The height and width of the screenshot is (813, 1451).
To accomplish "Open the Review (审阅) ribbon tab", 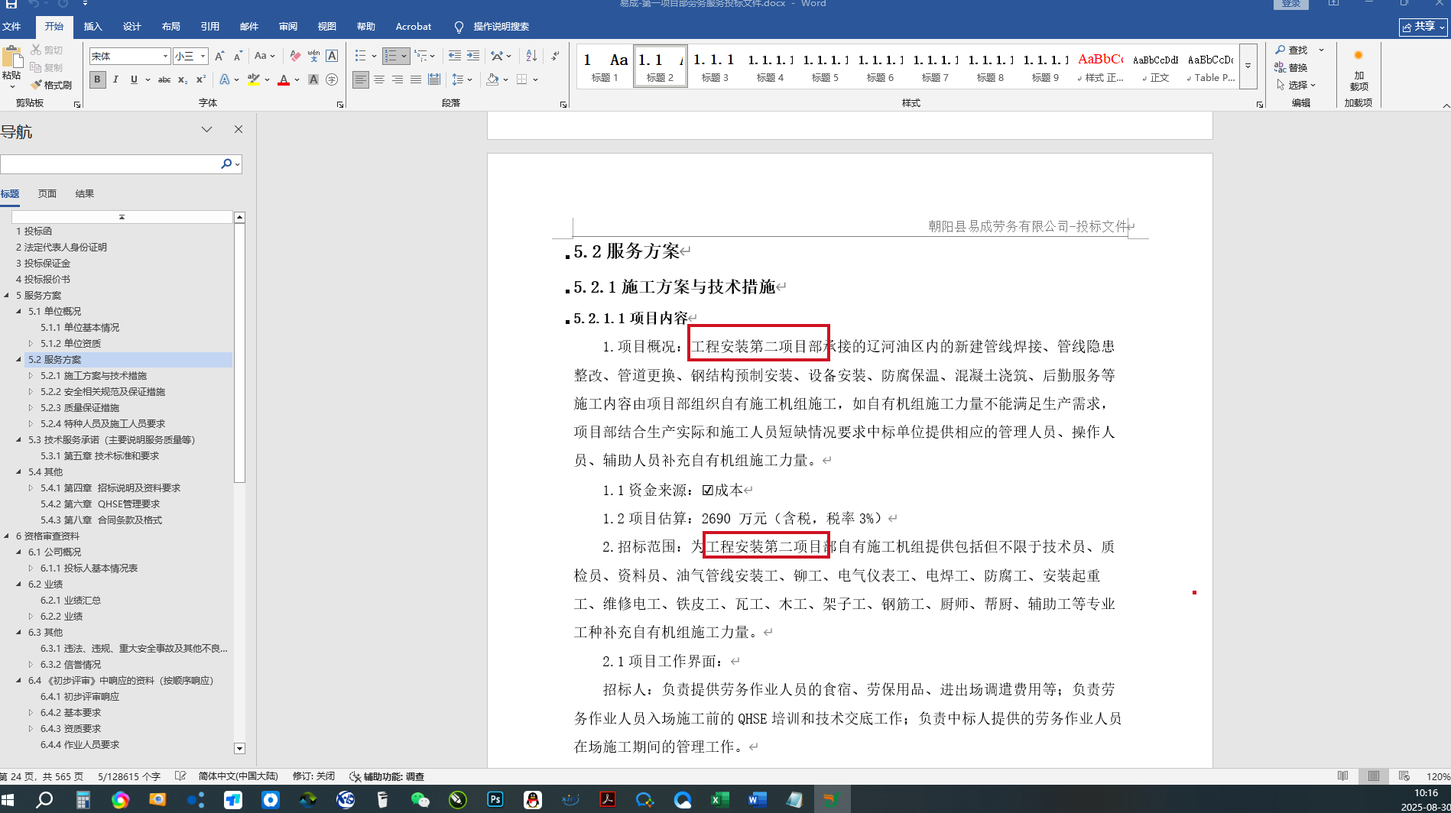I will pyautogui.click(x=287, y=27).
